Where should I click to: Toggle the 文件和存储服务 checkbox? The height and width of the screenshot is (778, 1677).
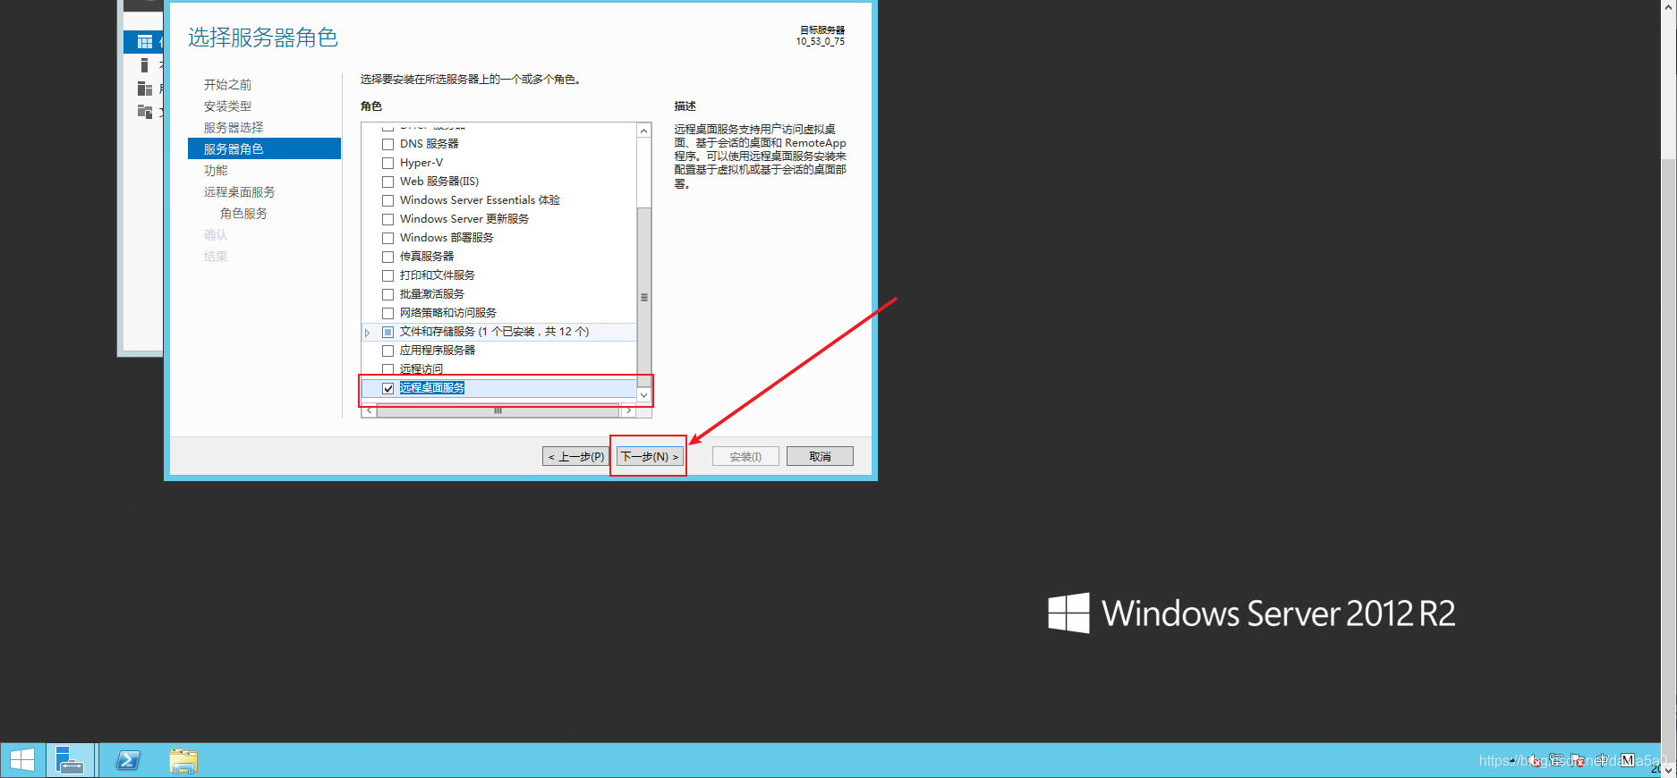click(x=387, y=332)
